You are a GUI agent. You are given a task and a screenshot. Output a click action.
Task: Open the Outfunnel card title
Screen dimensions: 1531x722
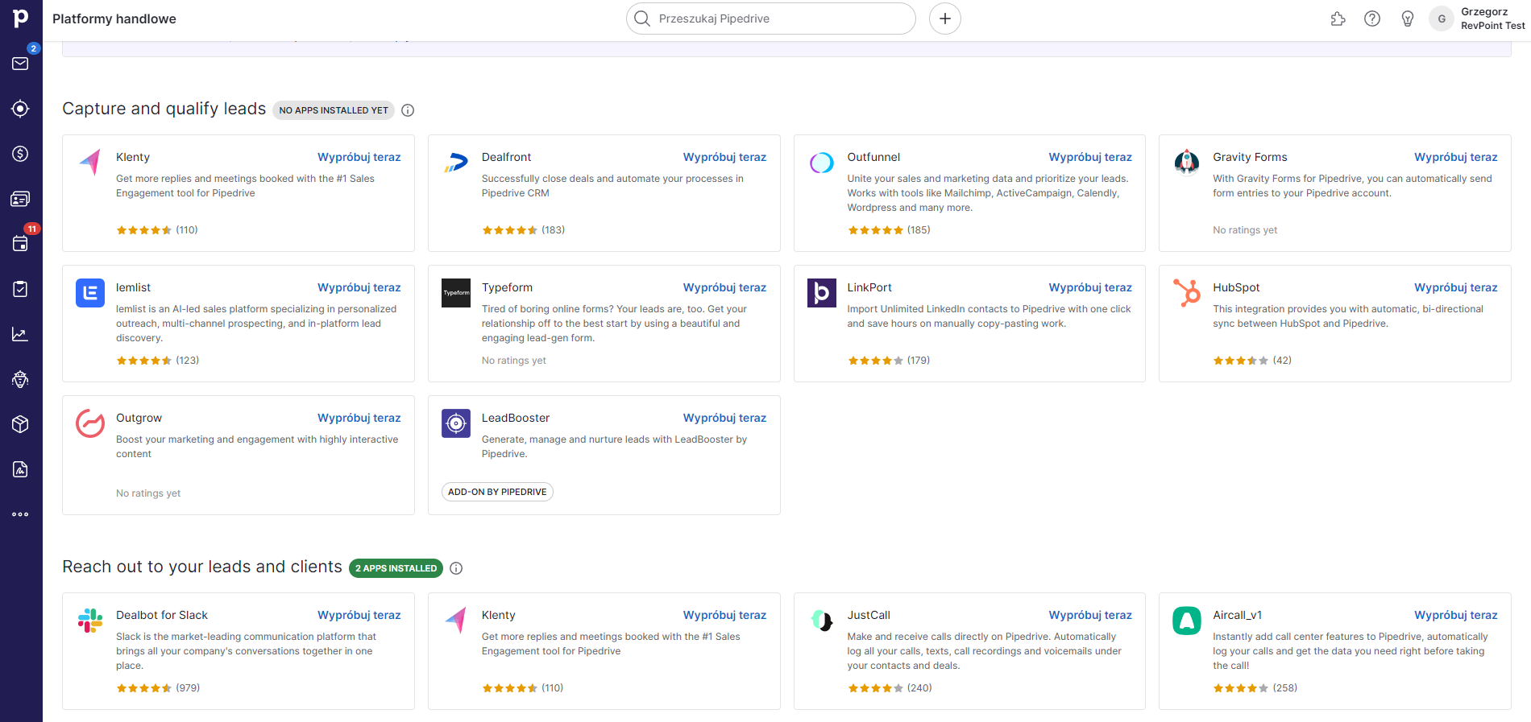(873, 157)
